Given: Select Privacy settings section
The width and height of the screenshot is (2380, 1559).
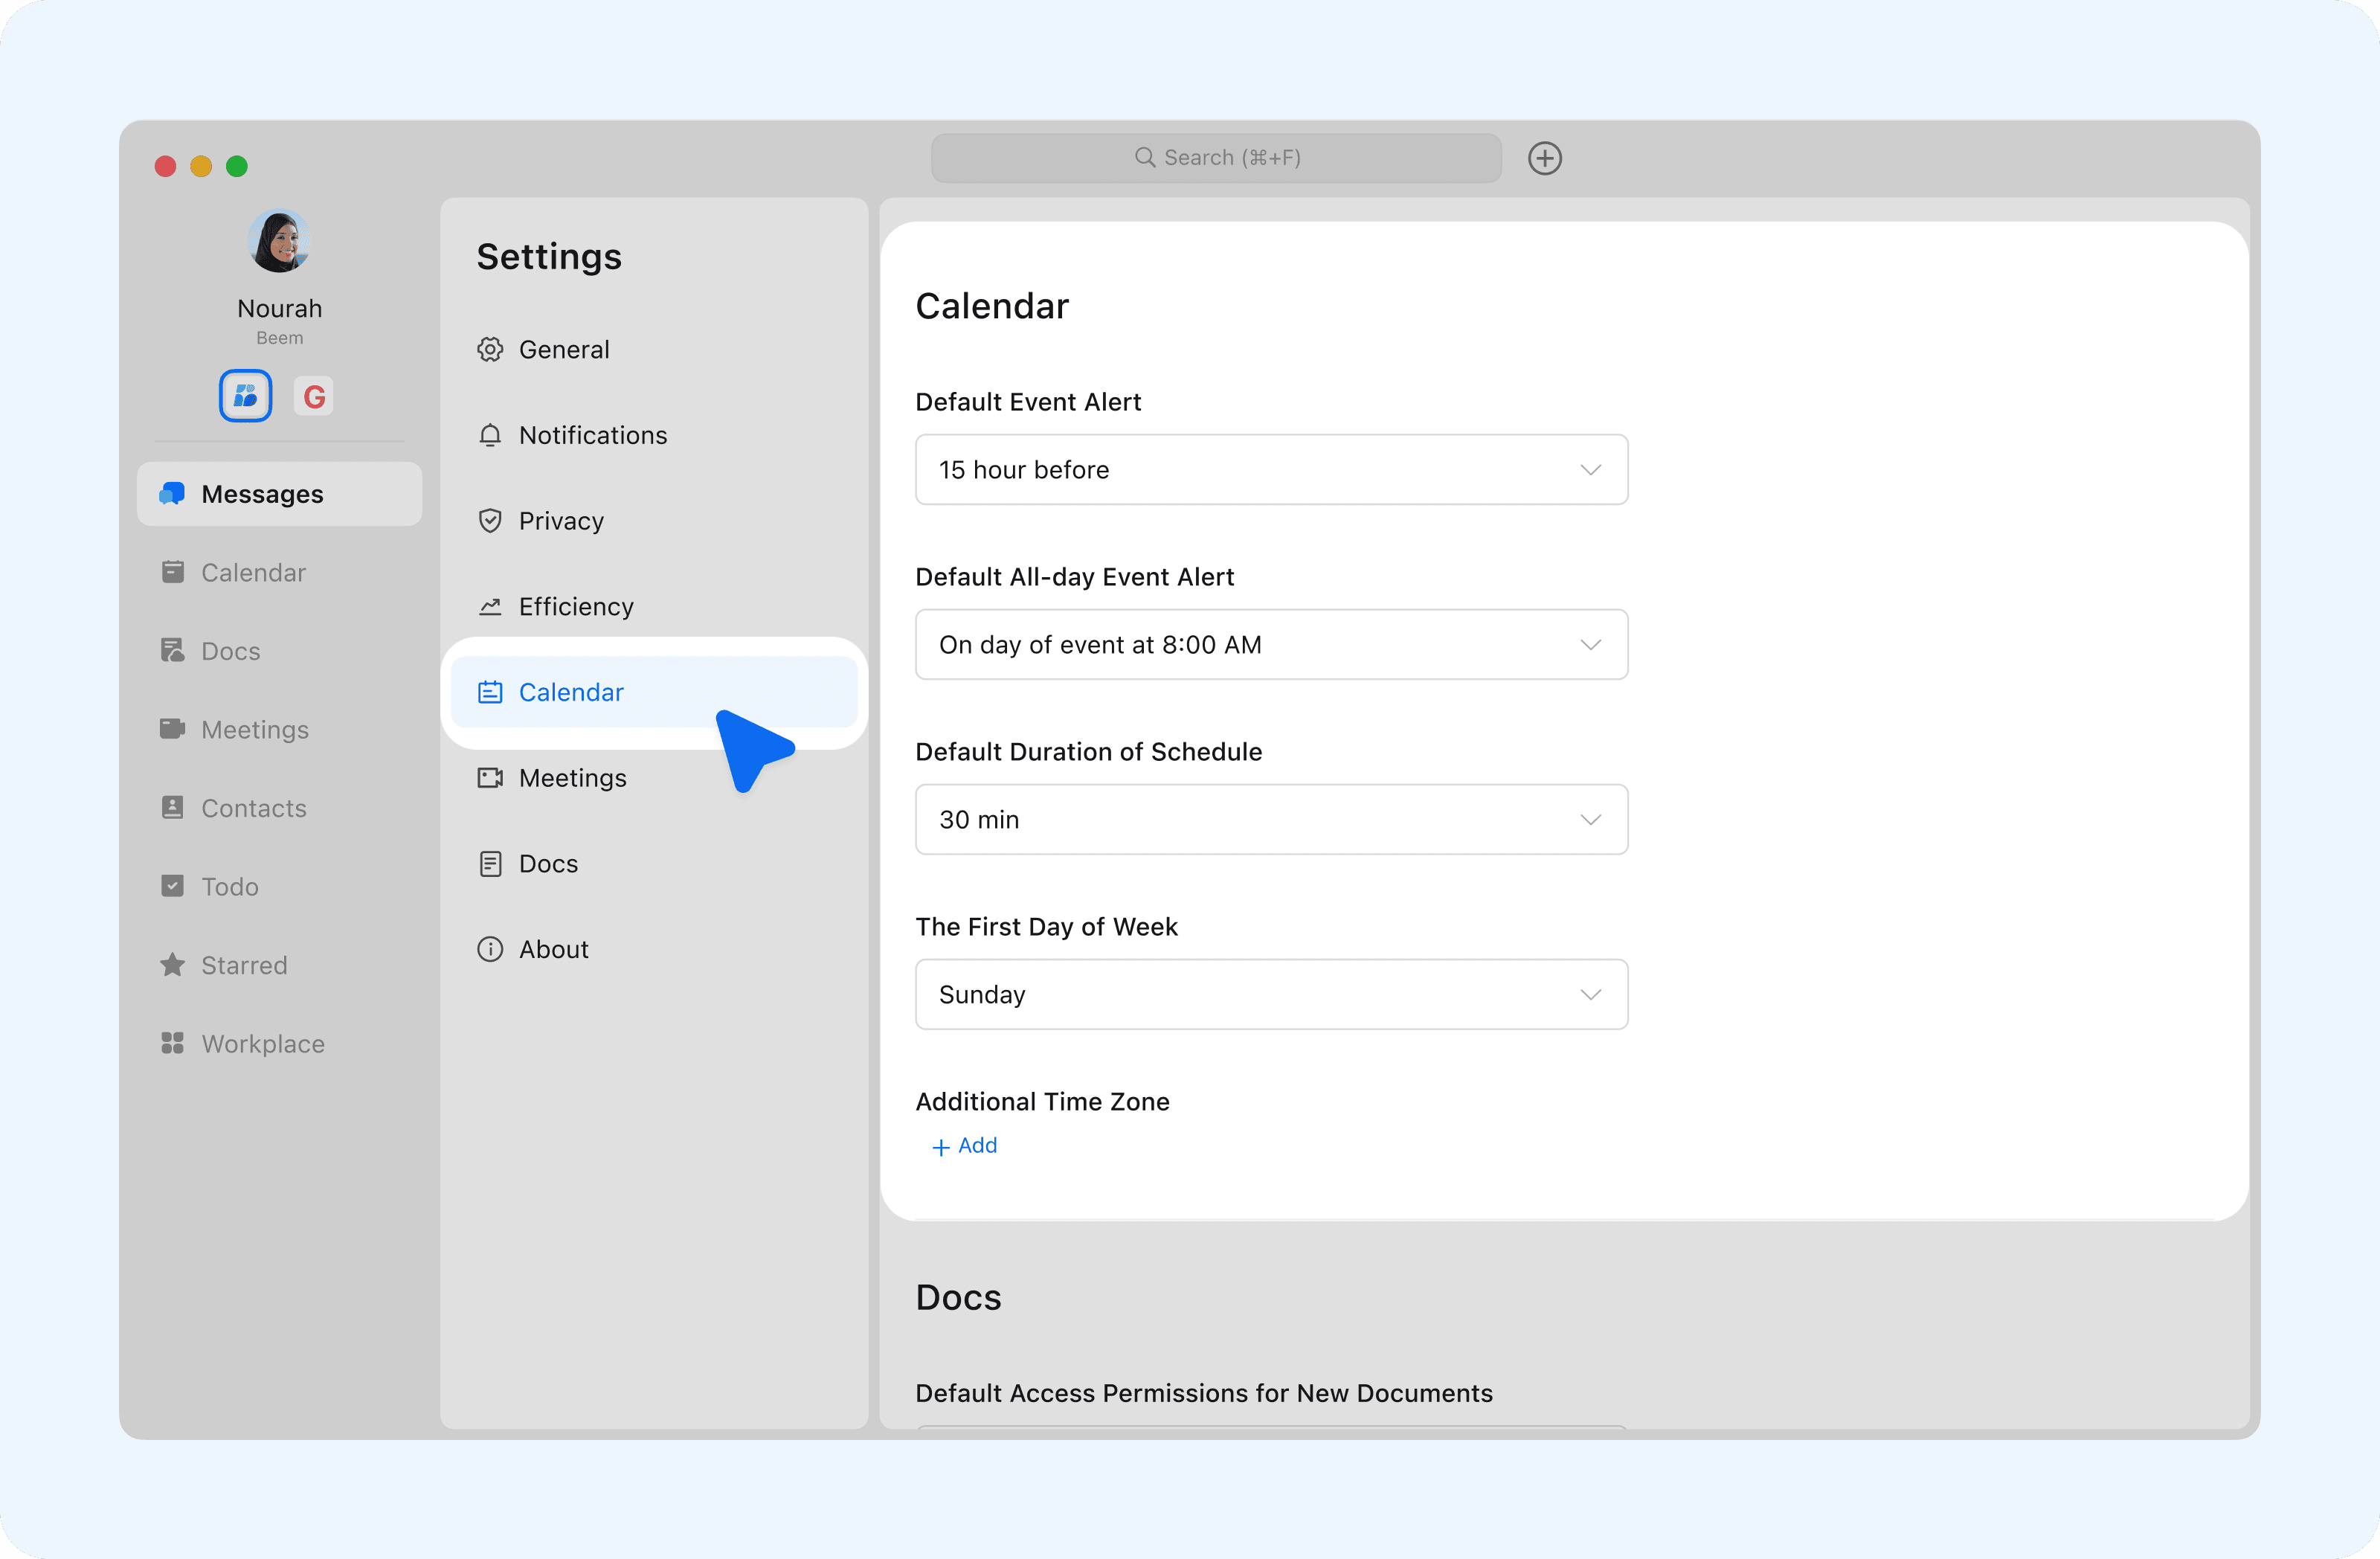Looking at the screenshot, I should click(560, 521).
